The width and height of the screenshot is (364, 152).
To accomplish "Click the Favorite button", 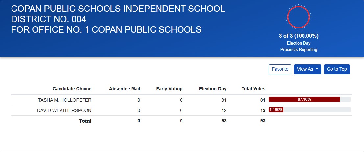I will click(x=280, y=69).
